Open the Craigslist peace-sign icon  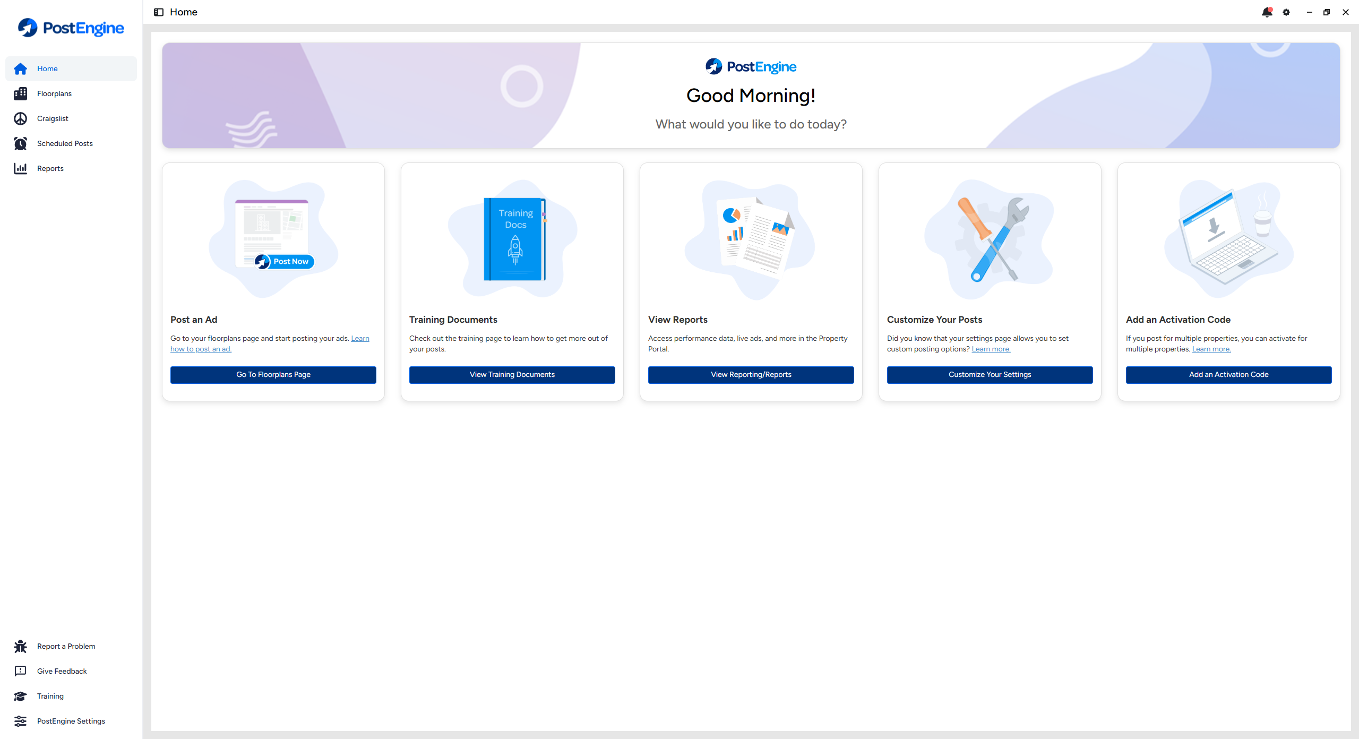pyautogui.click(x=21, y=118)
